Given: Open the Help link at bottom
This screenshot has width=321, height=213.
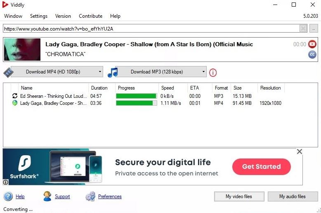Looking at the screenshot, I should pyautogui.click(x=20, y=196).
